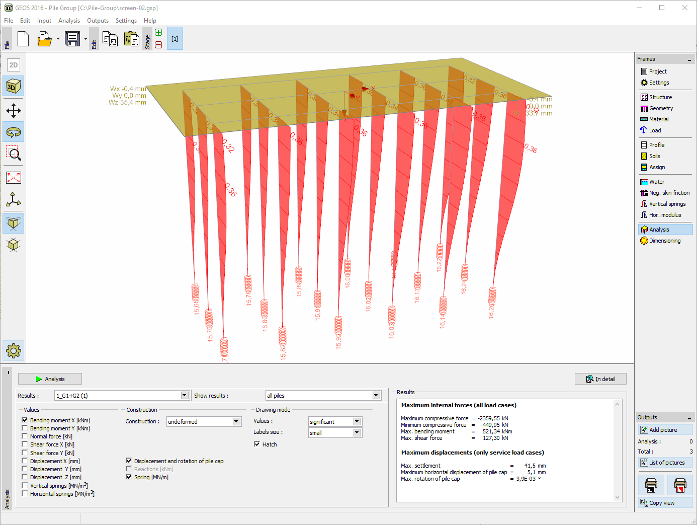
Task: Open the Settings menu in menu bar
Action: coord(126,21)
